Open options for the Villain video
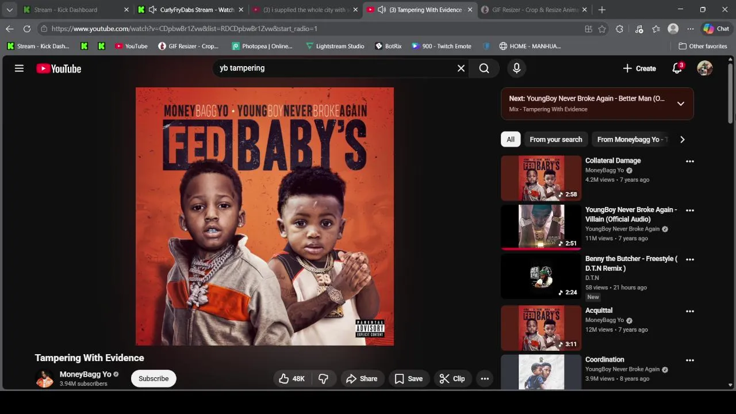The image size is (736, 414). tap(690, 210)
